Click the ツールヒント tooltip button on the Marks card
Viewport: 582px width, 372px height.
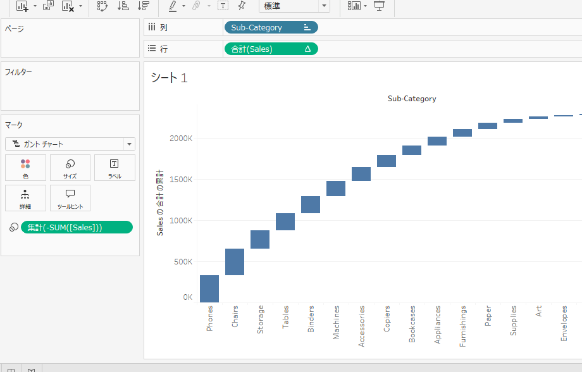[x=70, y=198]
